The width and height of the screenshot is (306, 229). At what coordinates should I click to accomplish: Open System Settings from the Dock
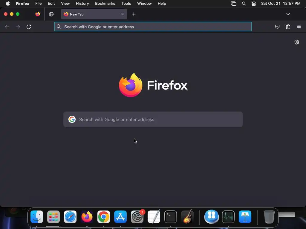pyautogui.click(x=137, y=217)
